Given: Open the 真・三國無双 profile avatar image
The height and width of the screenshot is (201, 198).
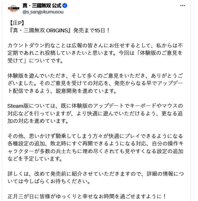Looking at the screenshot, I should [x=13, y=9].
